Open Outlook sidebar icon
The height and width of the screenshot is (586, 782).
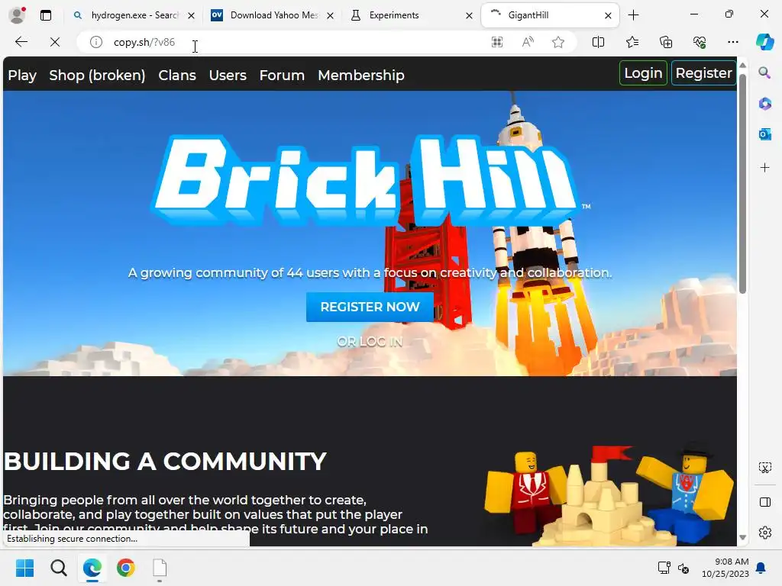[x=764, y=134]
